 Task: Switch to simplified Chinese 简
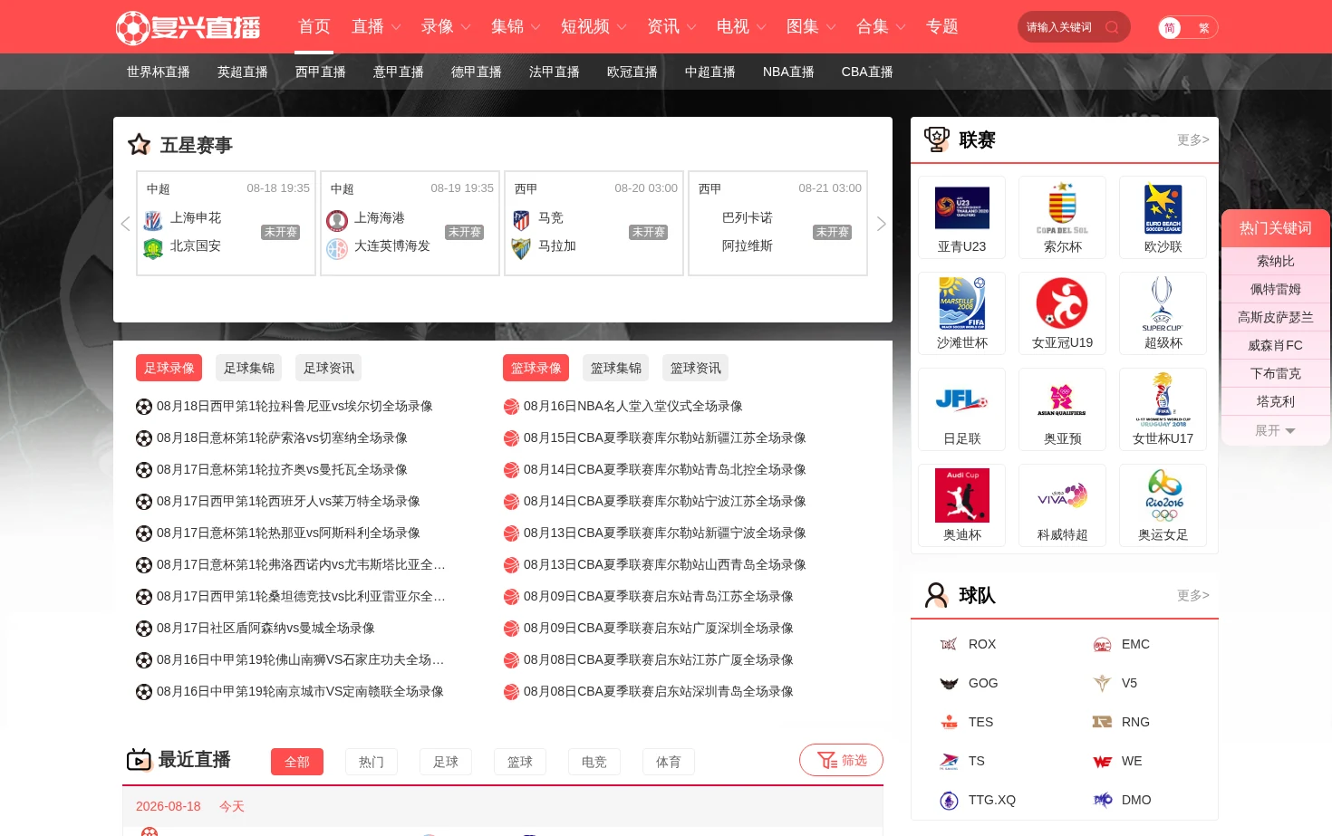click(x=1170, y=28)
